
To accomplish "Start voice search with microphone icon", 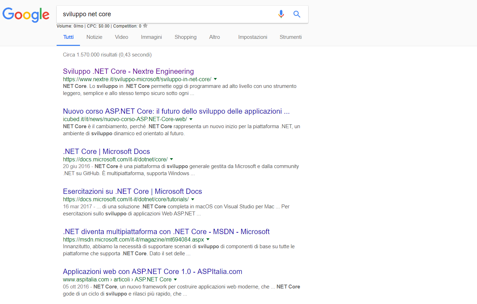I will coord(281,14).
